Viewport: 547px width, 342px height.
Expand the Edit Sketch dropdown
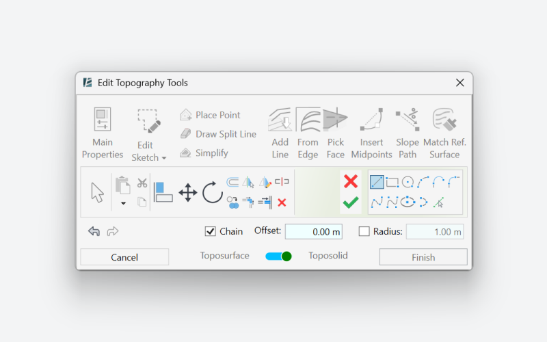(149, 157)
